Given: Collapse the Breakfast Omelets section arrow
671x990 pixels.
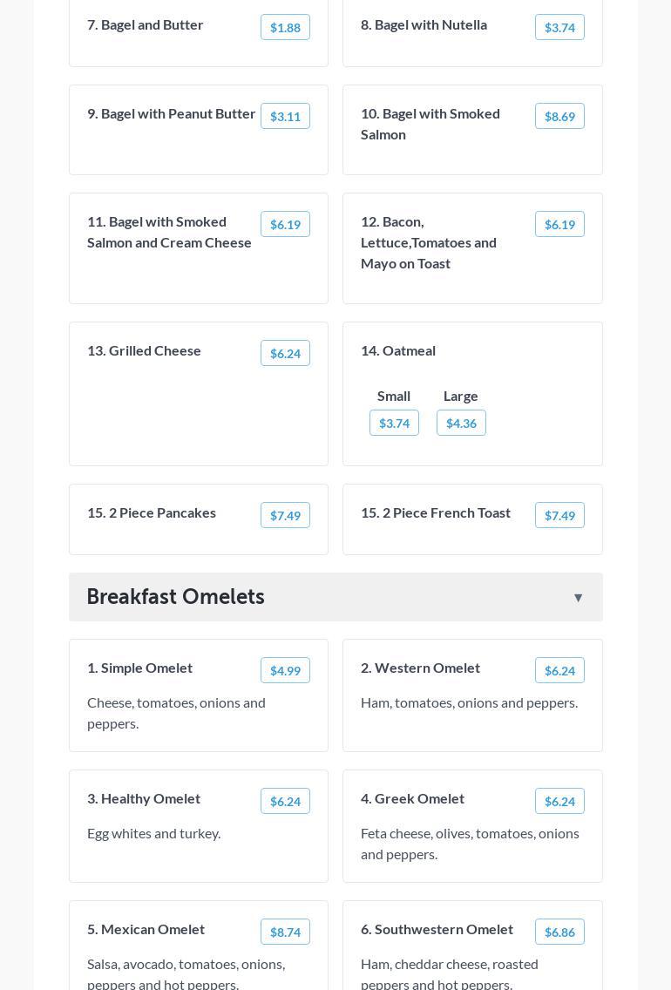Looking at the screenshot, I should point(578,598).
